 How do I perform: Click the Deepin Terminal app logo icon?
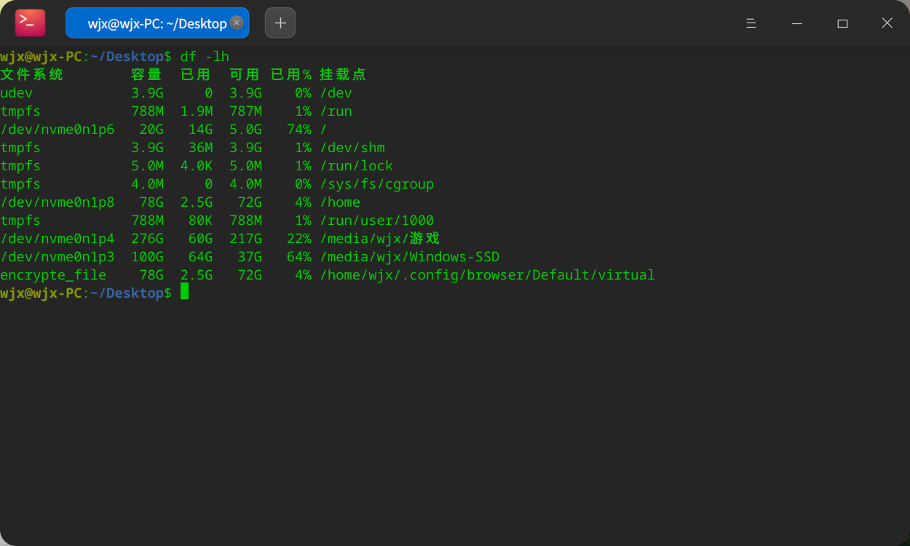click(30, 23)
